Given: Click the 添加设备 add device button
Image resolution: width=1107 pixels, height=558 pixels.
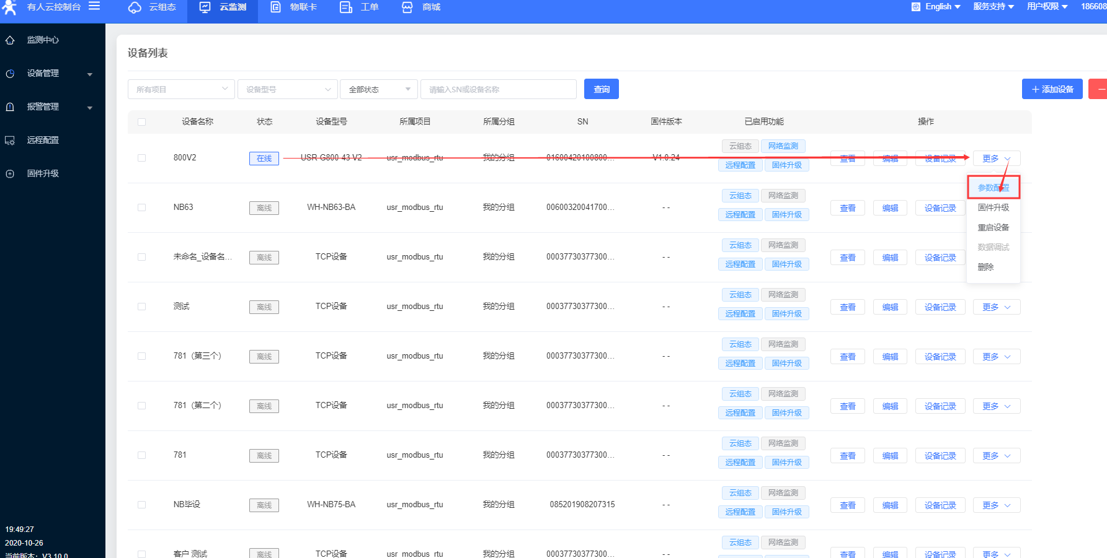Looking at the screenshot, I should pos(1052,89).
